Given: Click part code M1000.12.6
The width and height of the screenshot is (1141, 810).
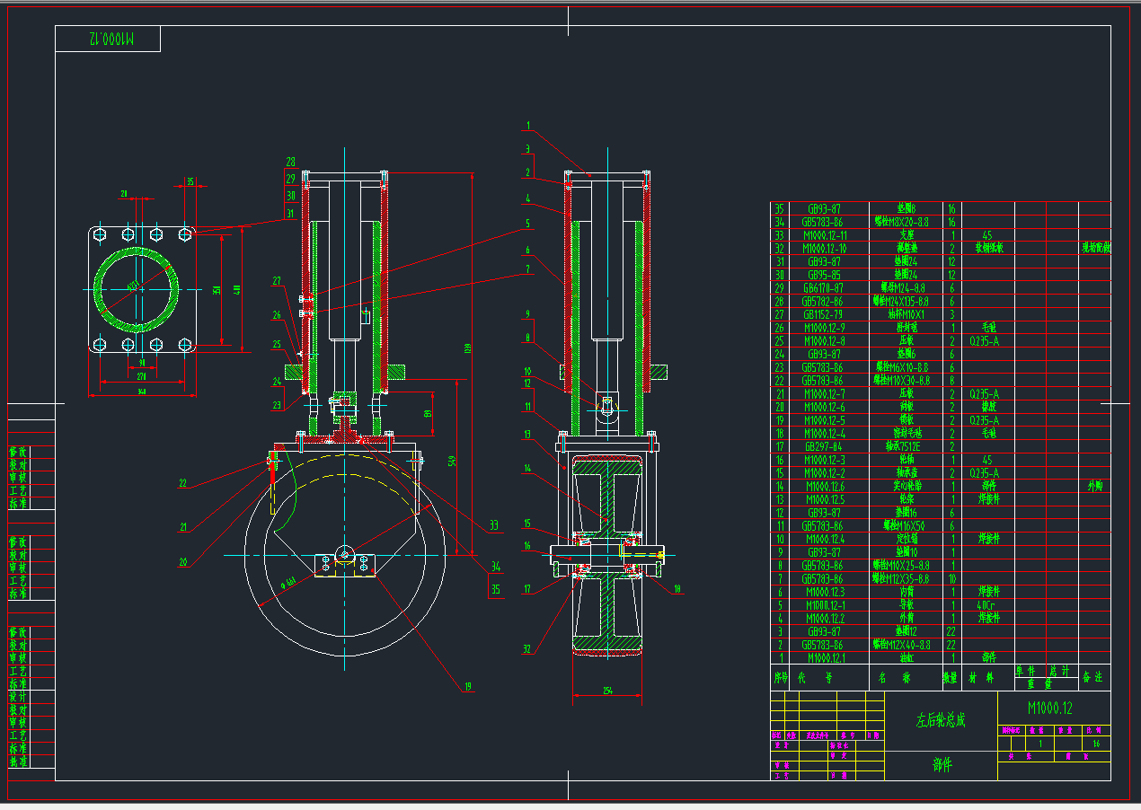Looking at the screenshot, I should (x=825, y=487).
